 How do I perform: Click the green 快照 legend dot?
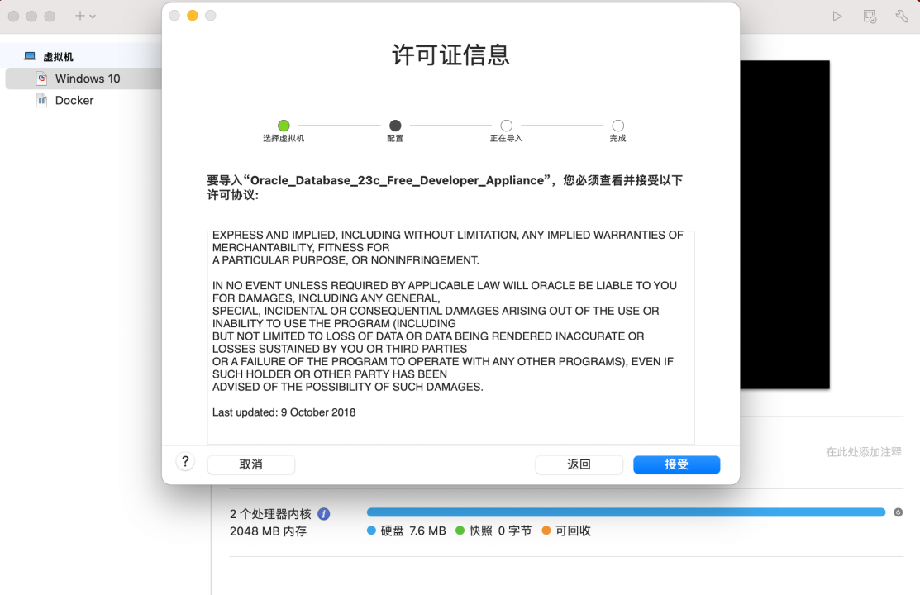point(460,531)
